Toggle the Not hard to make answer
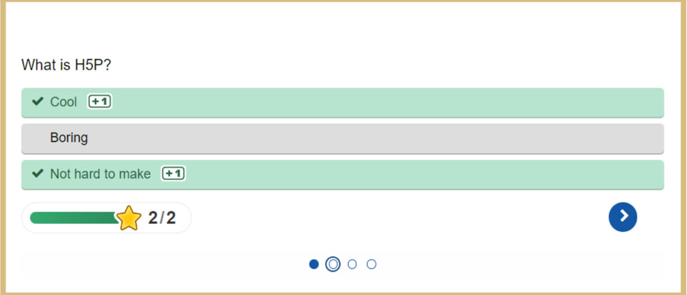687x295 pixels. click(334, 174)
